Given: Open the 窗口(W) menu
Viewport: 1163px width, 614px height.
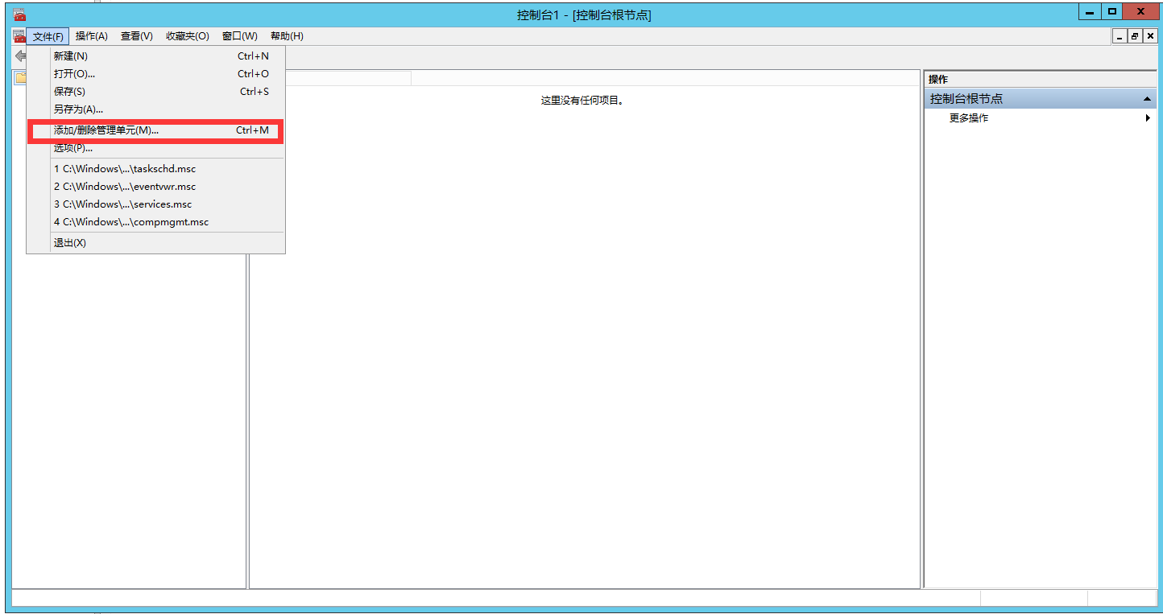Looking at the screenshot, I should [240, 36].
